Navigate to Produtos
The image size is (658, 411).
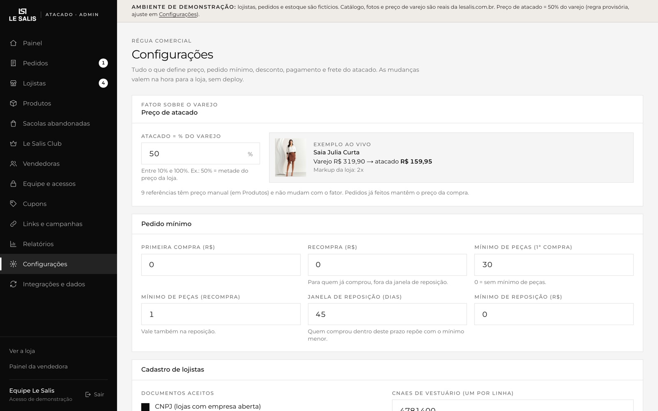pyautogui.click(x=58, y=104)
